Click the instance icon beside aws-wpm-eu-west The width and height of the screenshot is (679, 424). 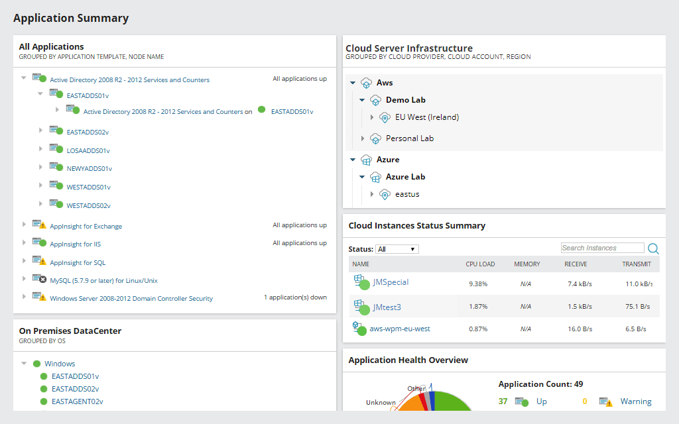(359, 328)
